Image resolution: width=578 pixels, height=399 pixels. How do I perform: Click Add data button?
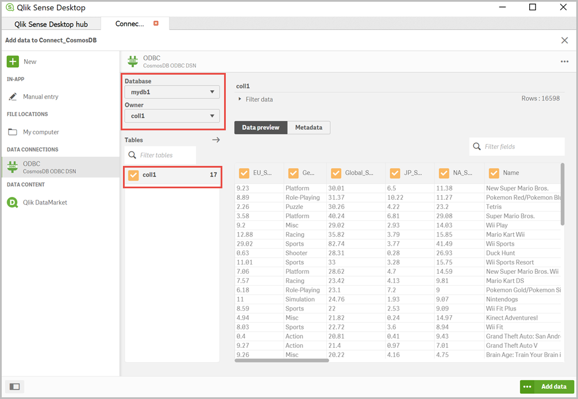554,386
